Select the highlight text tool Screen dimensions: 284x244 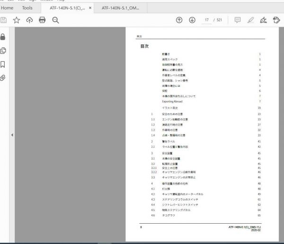(x=250, y=20)
